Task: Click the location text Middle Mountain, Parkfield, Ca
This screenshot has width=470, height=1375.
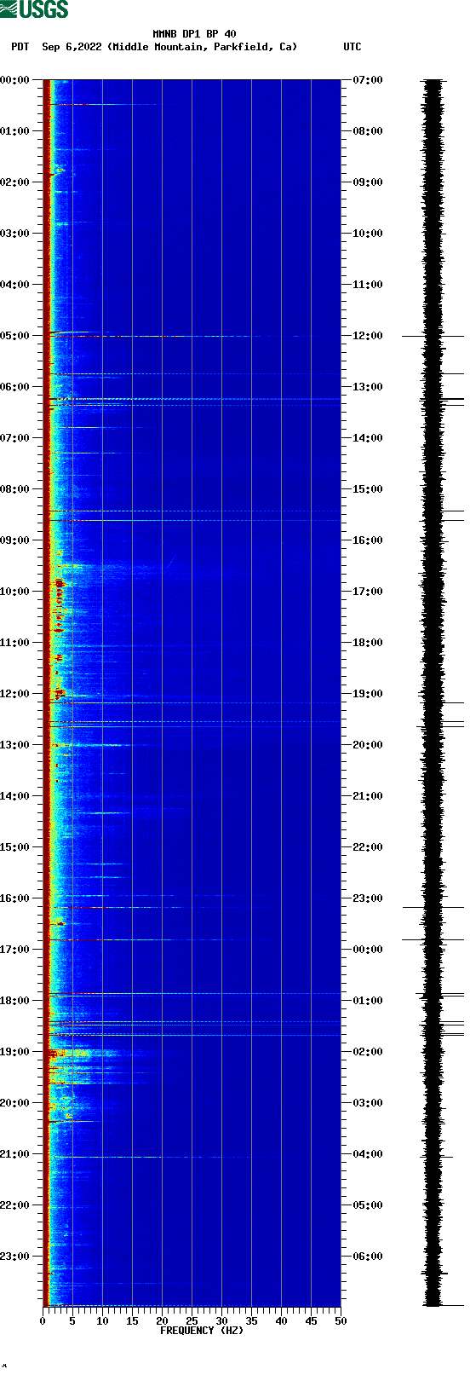Action: coord(203,47)
